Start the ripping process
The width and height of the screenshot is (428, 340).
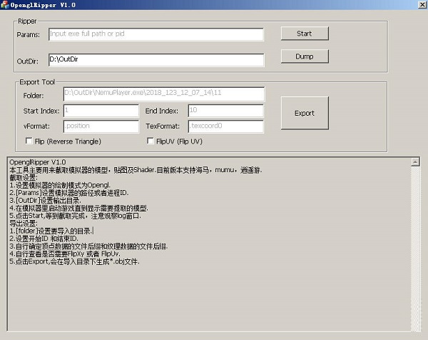point(305,34)
